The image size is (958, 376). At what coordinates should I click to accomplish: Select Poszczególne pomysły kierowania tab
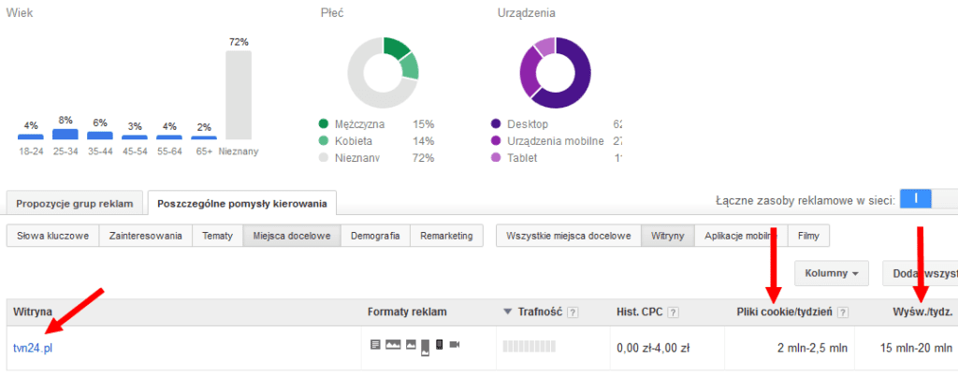coord(242,203)
